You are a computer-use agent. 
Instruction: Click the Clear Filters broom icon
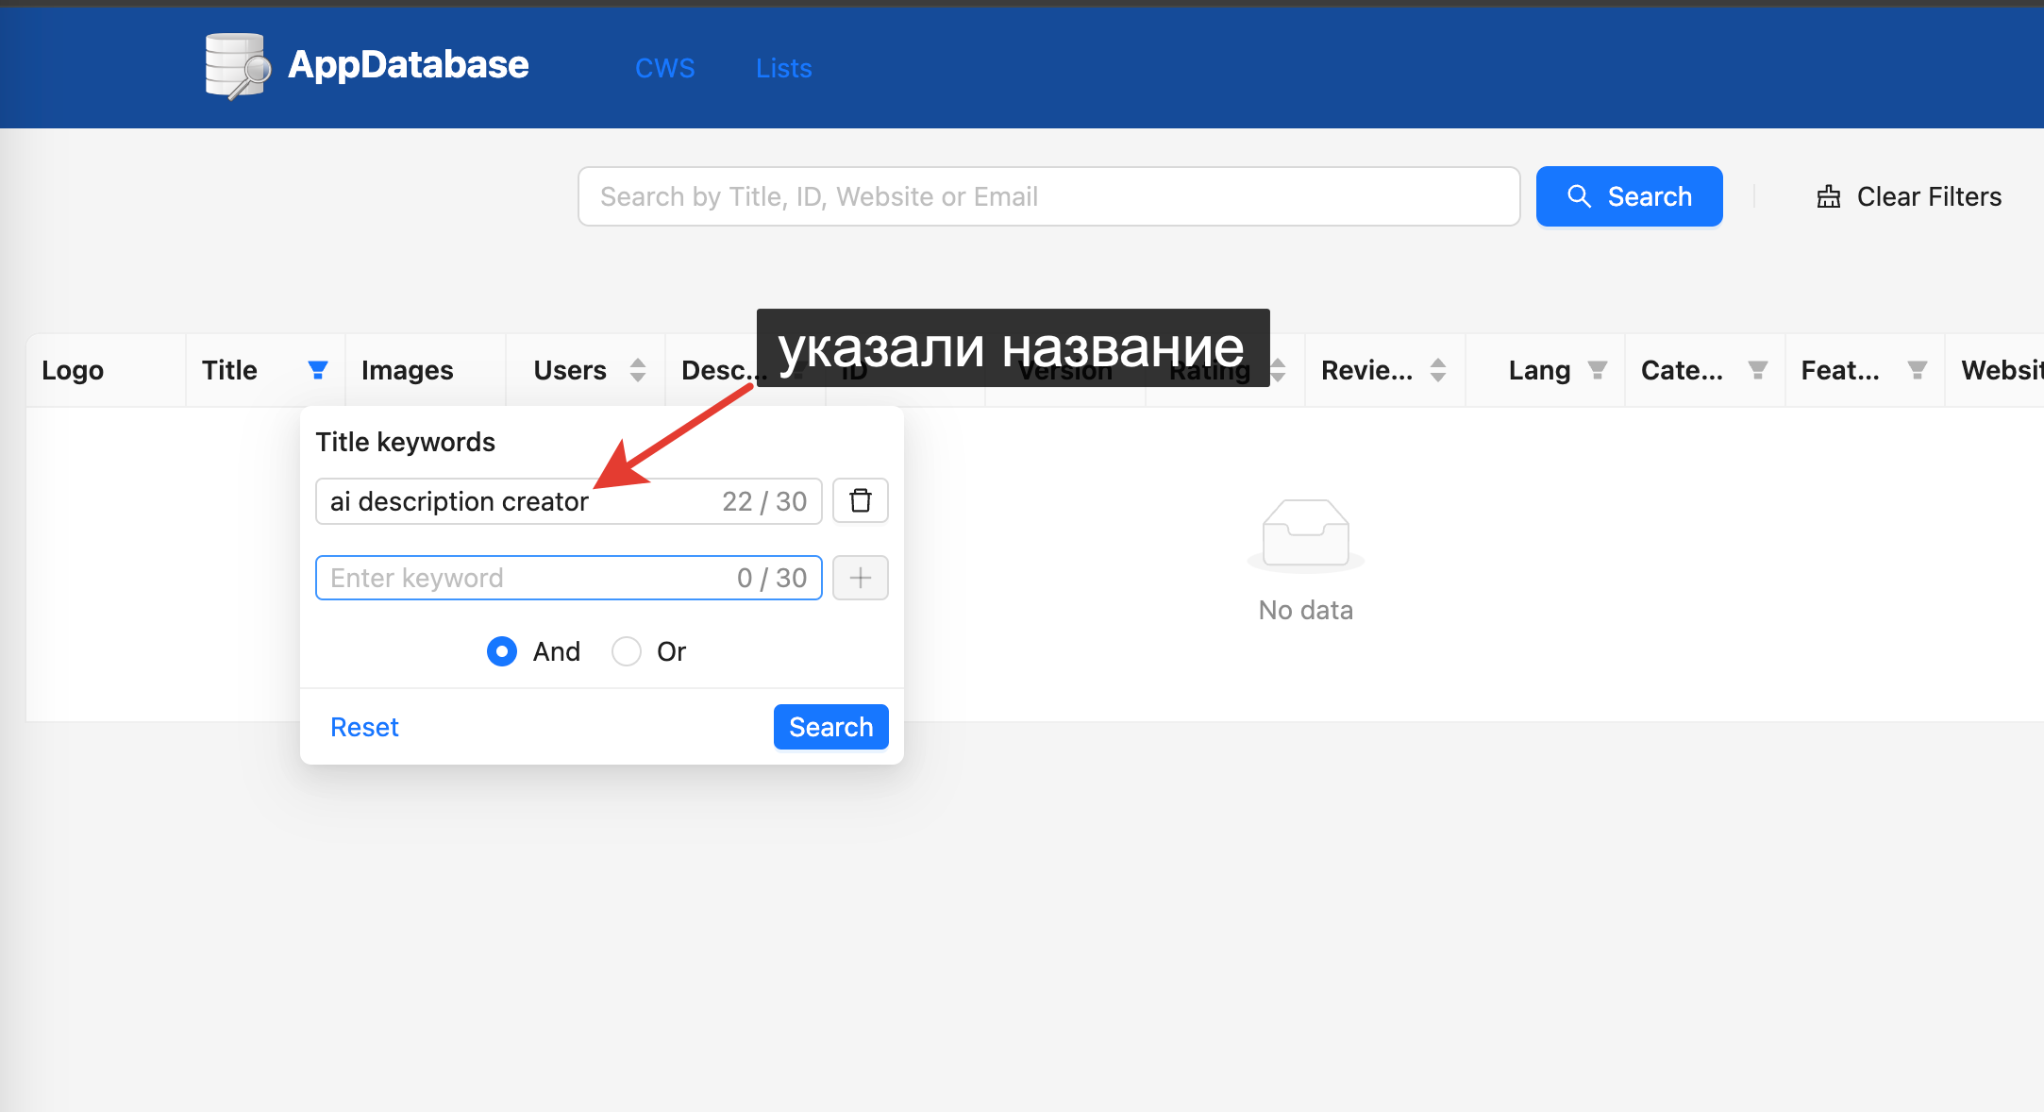[x=1829, y=196]
